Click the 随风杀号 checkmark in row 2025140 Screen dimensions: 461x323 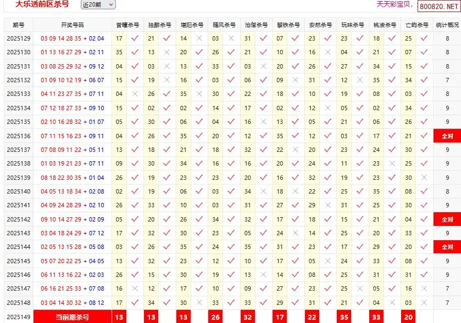point(231,191)
